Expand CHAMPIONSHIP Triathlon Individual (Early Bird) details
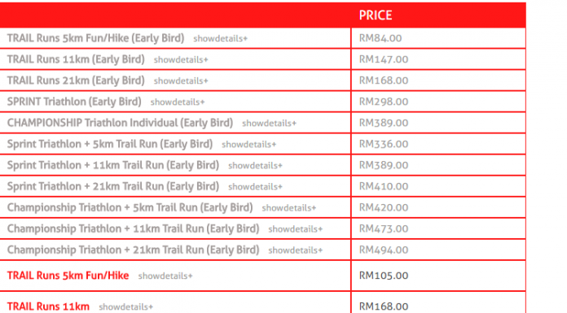This screenshot has height=313, width=567. tap(269, 123)
